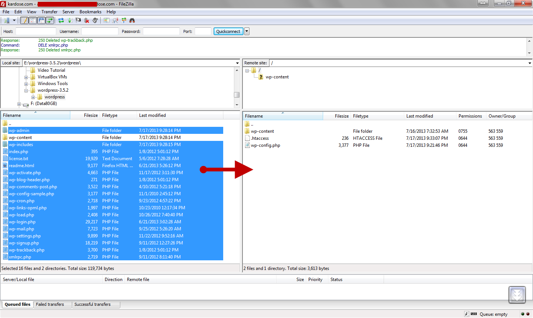Screen dimensions: 533x318
Task: Toggle display of remote directory tree
Action: (x=41, y=21)
